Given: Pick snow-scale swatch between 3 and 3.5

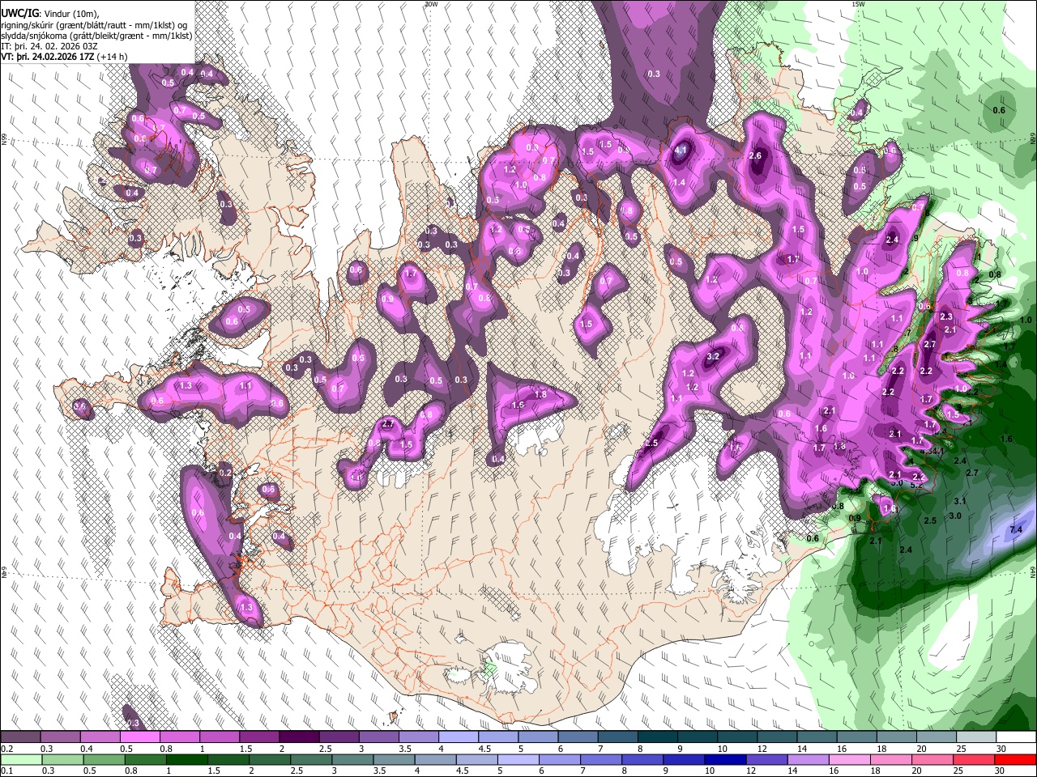Looking at the screenshot, I should (x=378, y=737).
